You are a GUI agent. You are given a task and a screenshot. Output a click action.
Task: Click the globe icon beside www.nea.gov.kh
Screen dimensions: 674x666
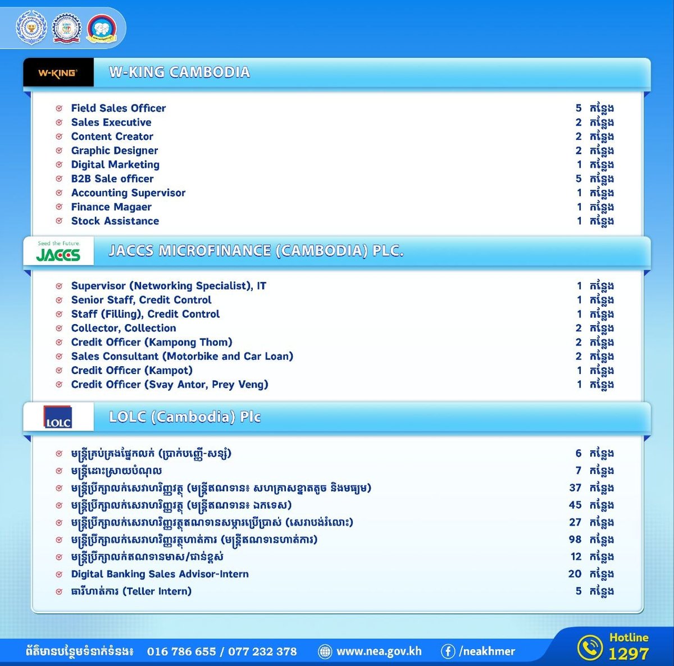click(325, 651)
